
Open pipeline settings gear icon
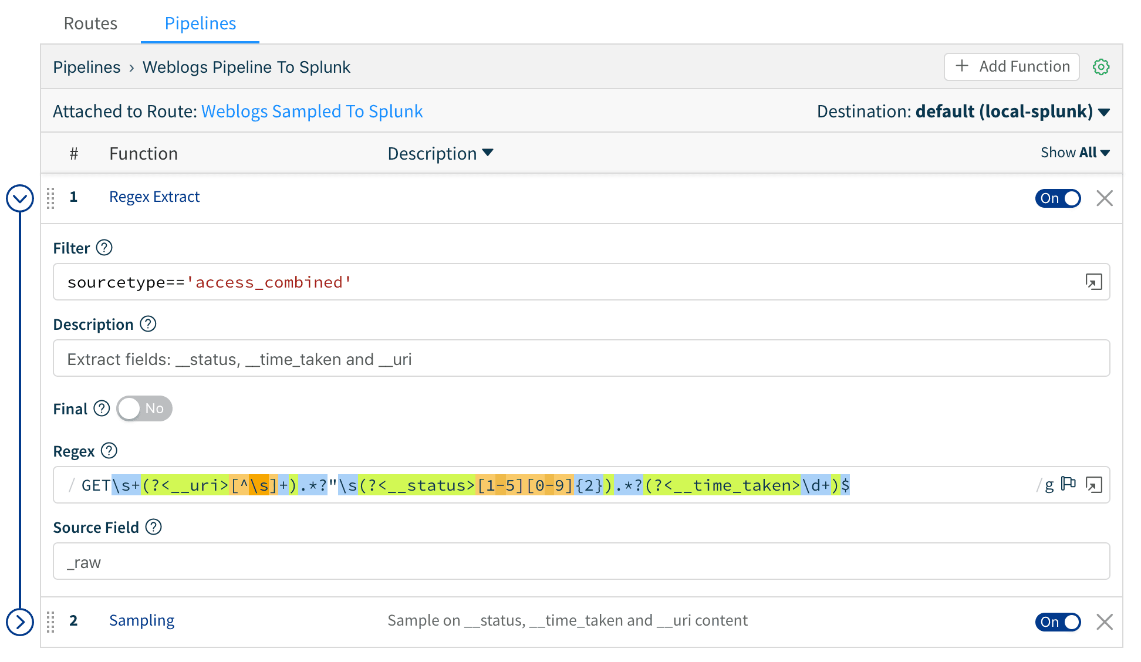tap(1101, 67)
